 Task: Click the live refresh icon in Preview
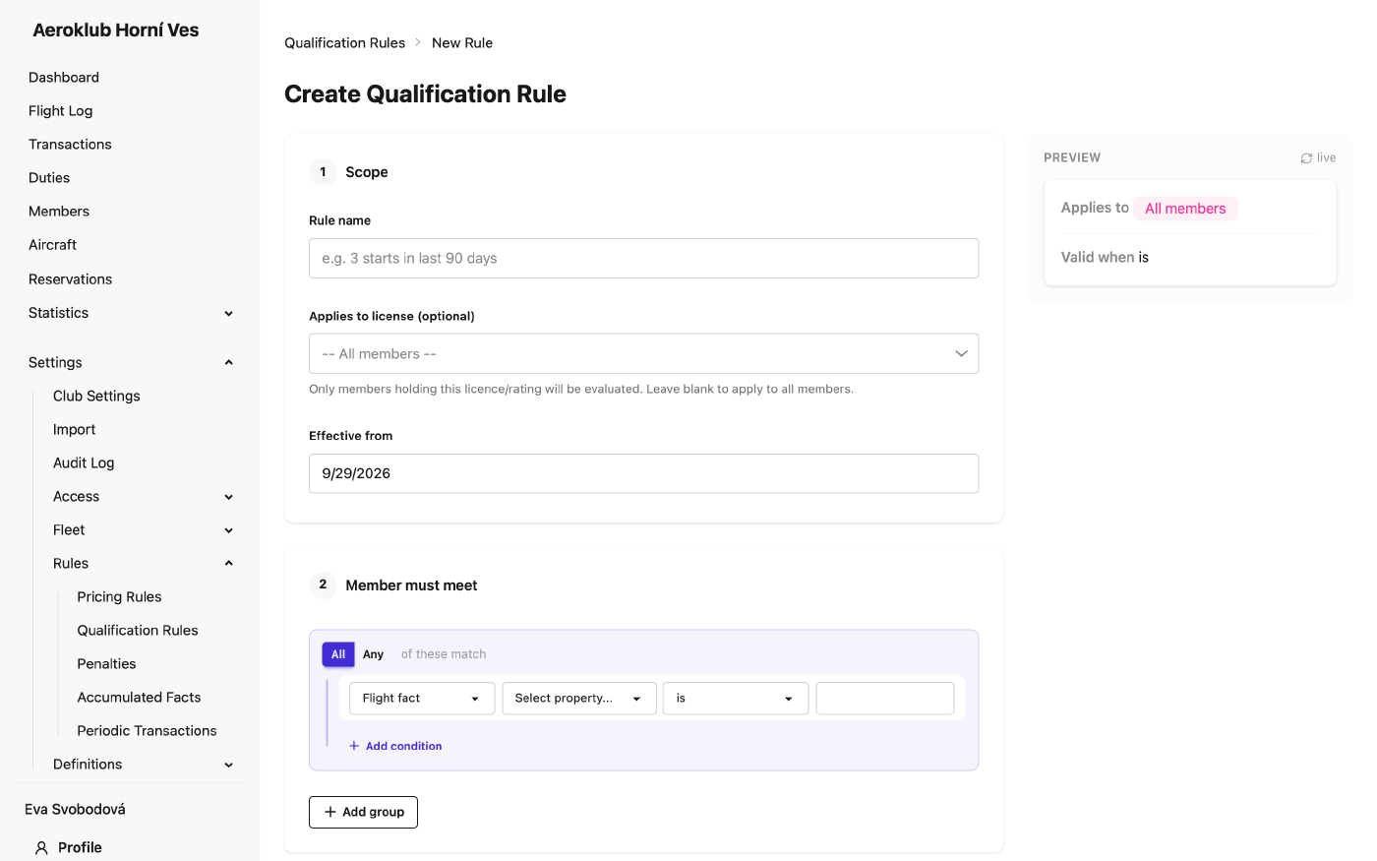(x=1306, y=158)
